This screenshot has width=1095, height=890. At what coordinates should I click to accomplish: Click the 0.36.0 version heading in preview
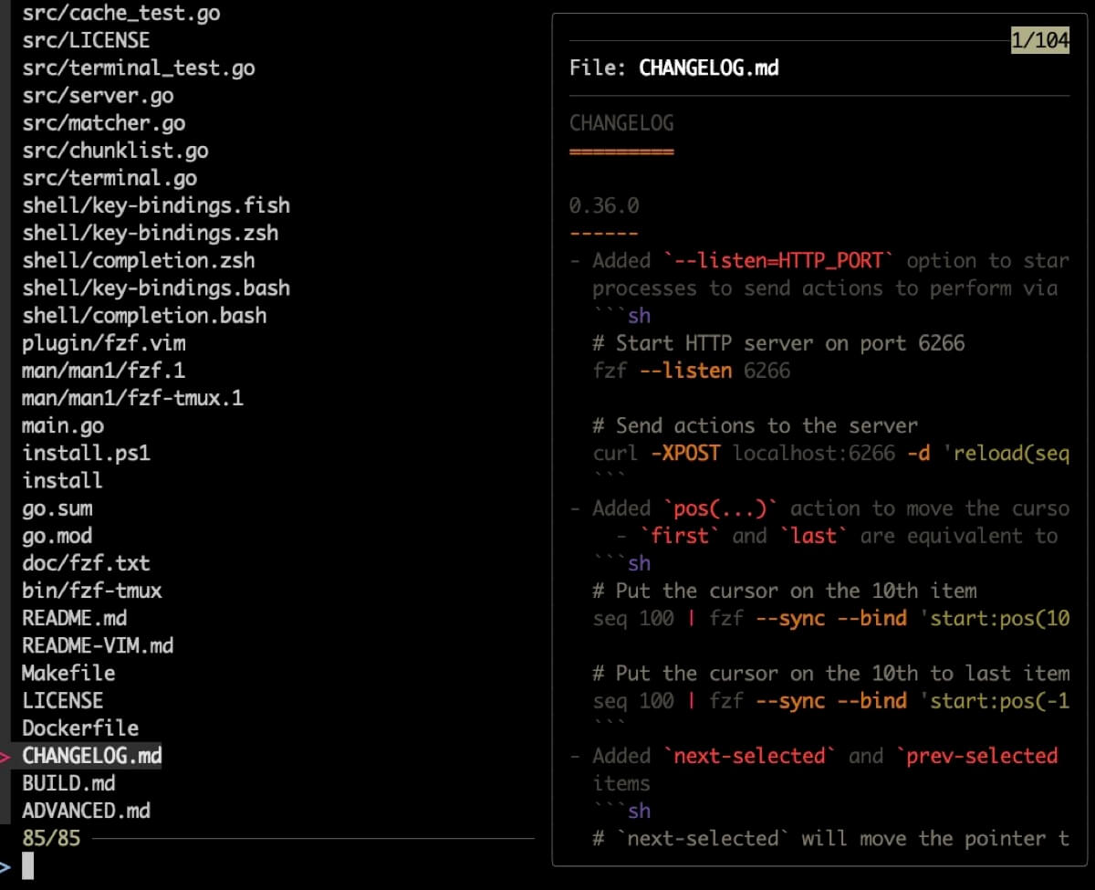(x=603, y=205)
